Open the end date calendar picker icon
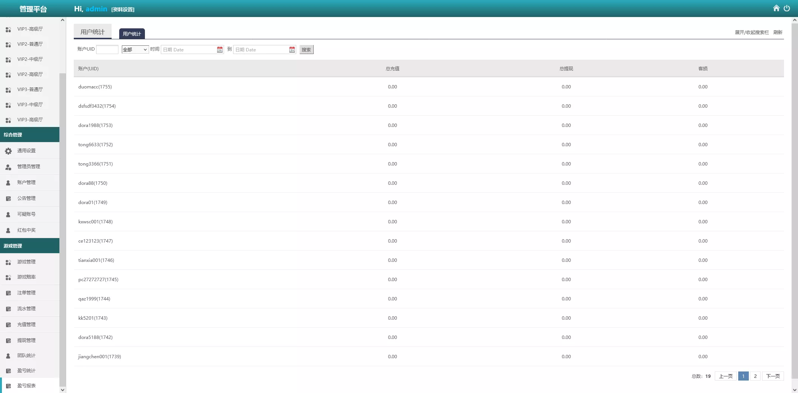 click(292, 50)
